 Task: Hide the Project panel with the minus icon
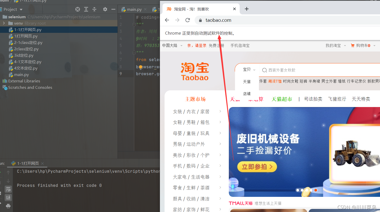[113, 9]
